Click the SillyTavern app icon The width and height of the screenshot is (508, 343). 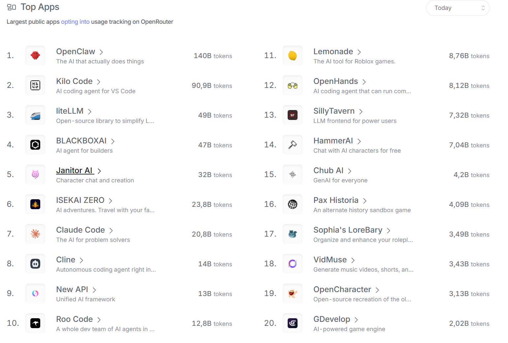[293, 115]
